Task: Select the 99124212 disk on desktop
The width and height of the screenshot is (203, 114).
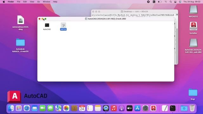Action: pos(193,11)
